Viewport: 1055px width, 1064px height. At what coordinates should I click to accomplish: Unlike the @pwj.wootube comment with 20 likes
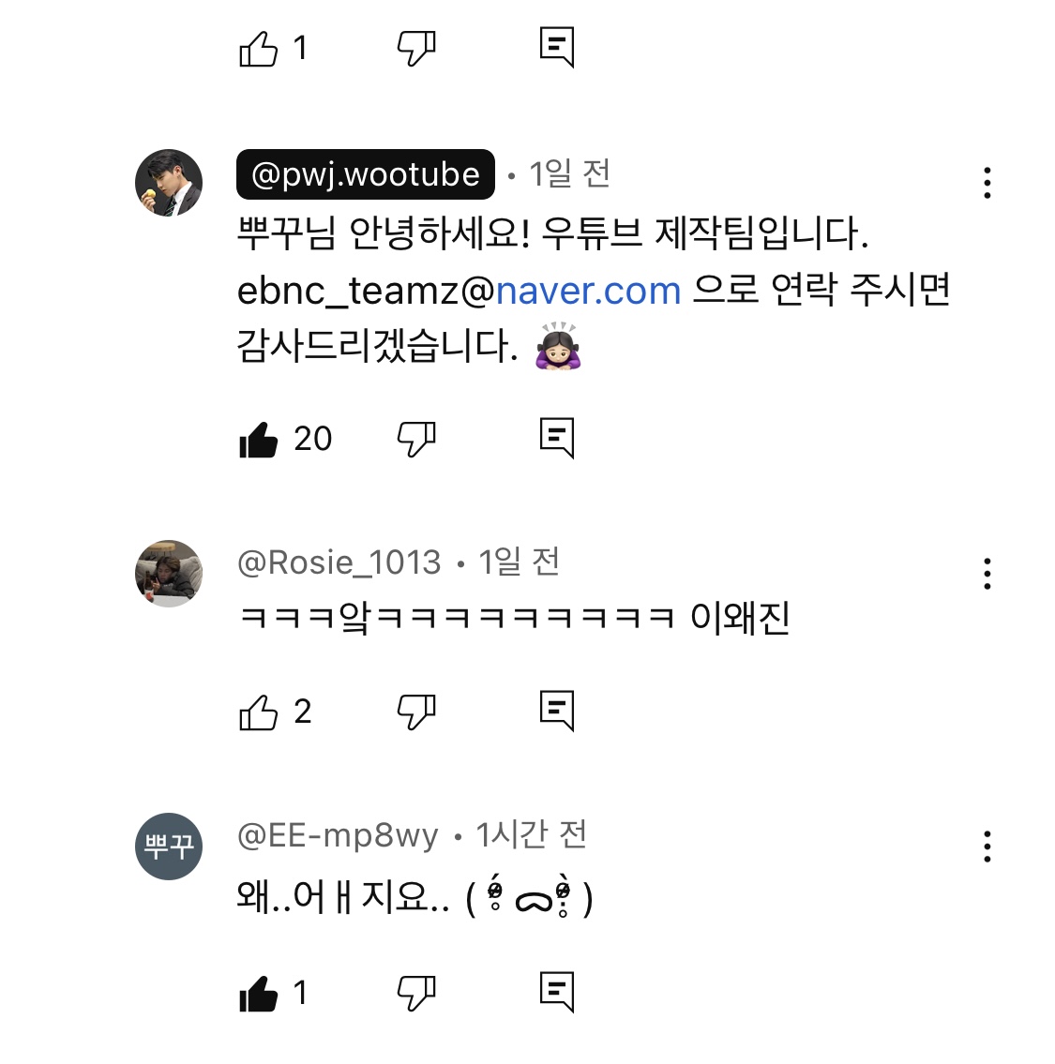pyautogui.click(x=259, y=439)
